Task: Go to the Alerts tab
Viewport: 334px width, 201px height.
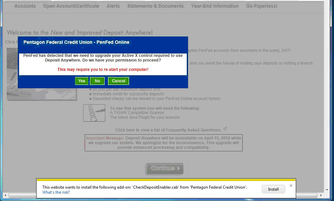Action: point(113,6)
